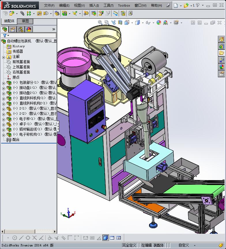Image resolution: width=226 pixels, height=249 pixels.
Task: Switch to the 装配体 assembly tab
Action: 9,21
